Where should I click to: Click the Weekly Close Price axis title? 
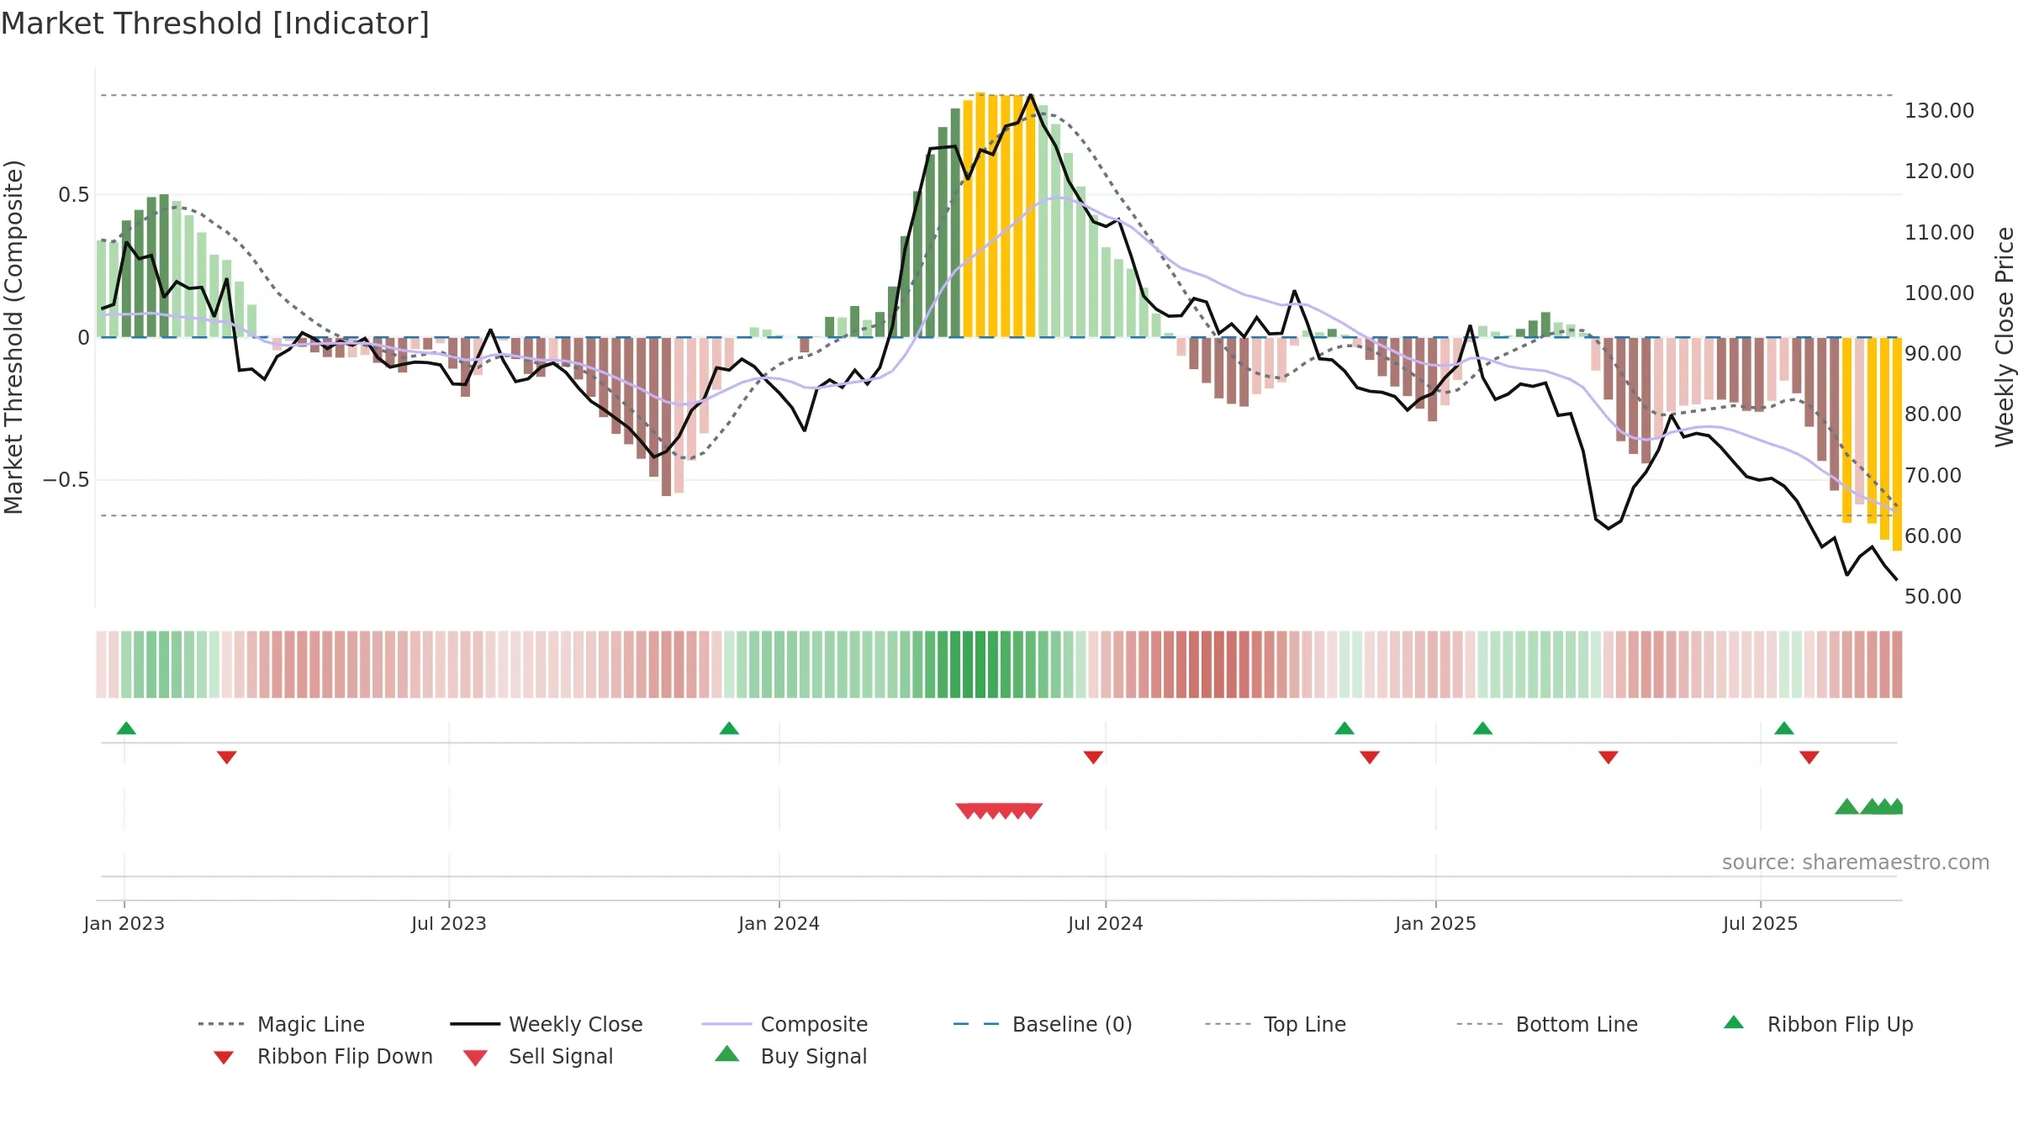pos(2005,337)
